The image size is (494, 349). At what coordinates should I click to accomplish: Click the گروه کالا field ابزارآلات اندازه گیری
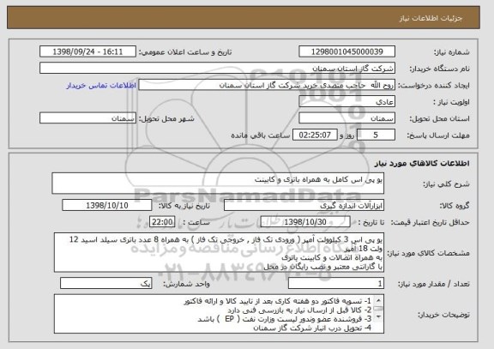tap(304, 206)
